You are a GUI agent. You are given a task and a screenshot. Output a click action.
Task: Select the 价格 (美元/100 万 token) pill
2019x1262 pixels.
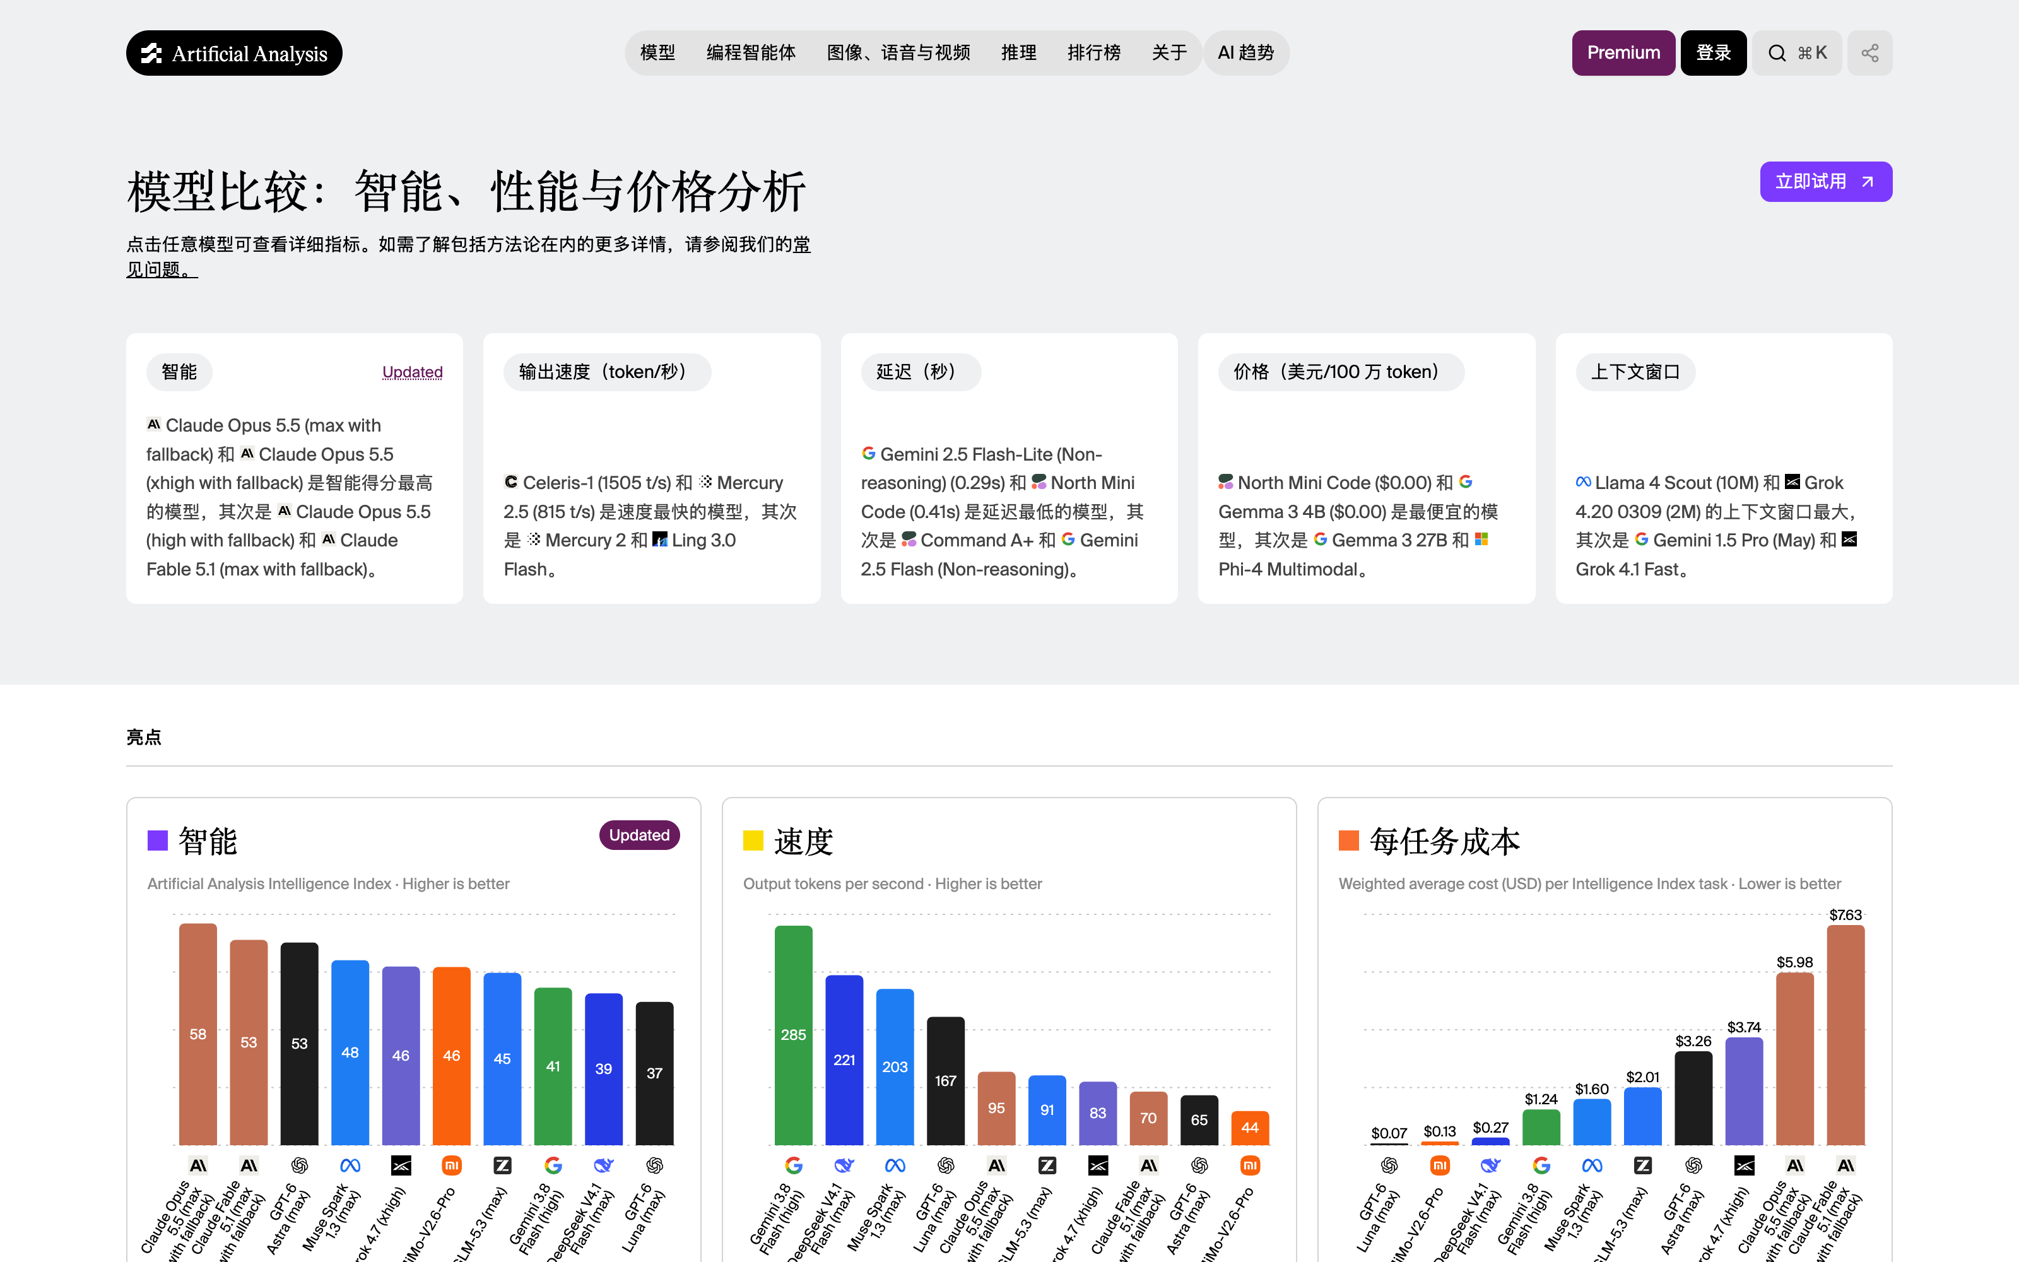(x=1341, y=372)
